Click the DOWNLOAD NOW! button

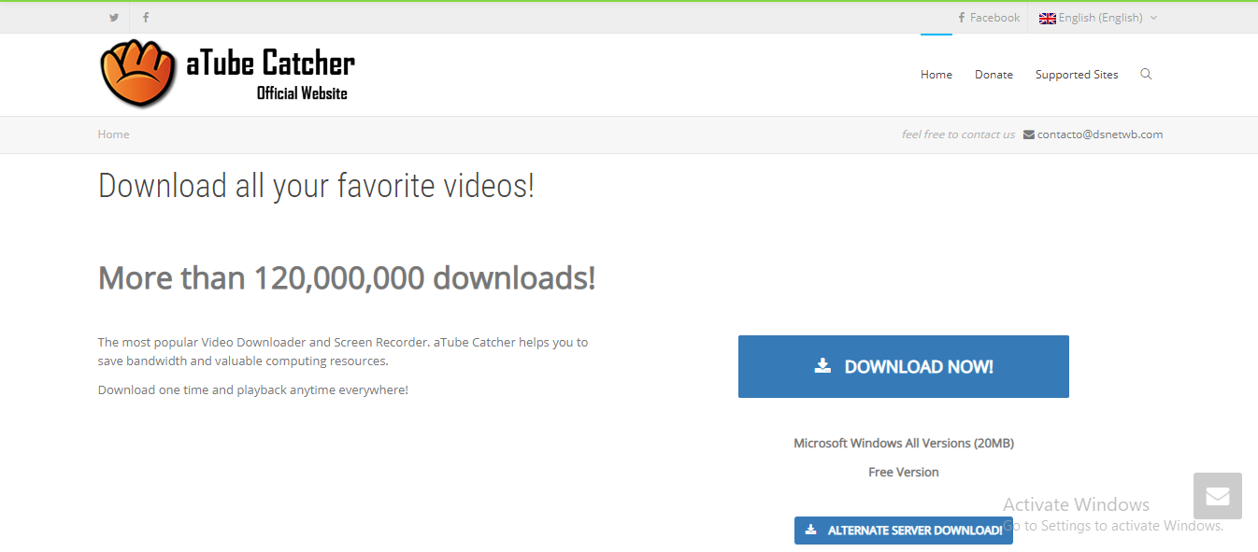pos(904,367)
